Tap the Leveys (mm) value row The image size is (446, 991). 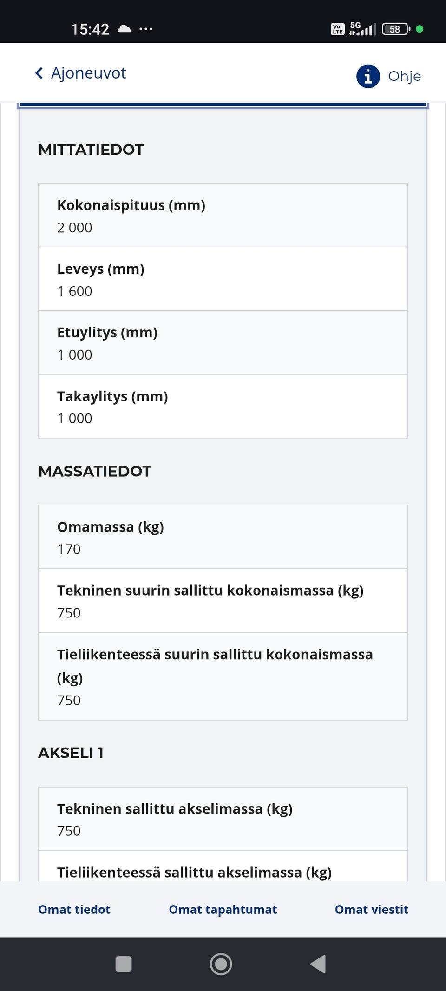pyautogui.click(x=223, y=279)
